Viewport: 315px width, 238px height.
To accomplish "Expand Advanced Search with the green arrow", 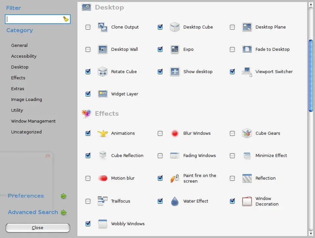I will coord(64,212).
